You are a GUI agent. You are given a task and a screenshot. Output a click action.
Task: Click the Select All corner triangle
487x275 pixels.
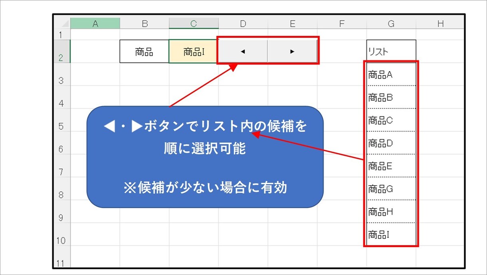point(62,24)
